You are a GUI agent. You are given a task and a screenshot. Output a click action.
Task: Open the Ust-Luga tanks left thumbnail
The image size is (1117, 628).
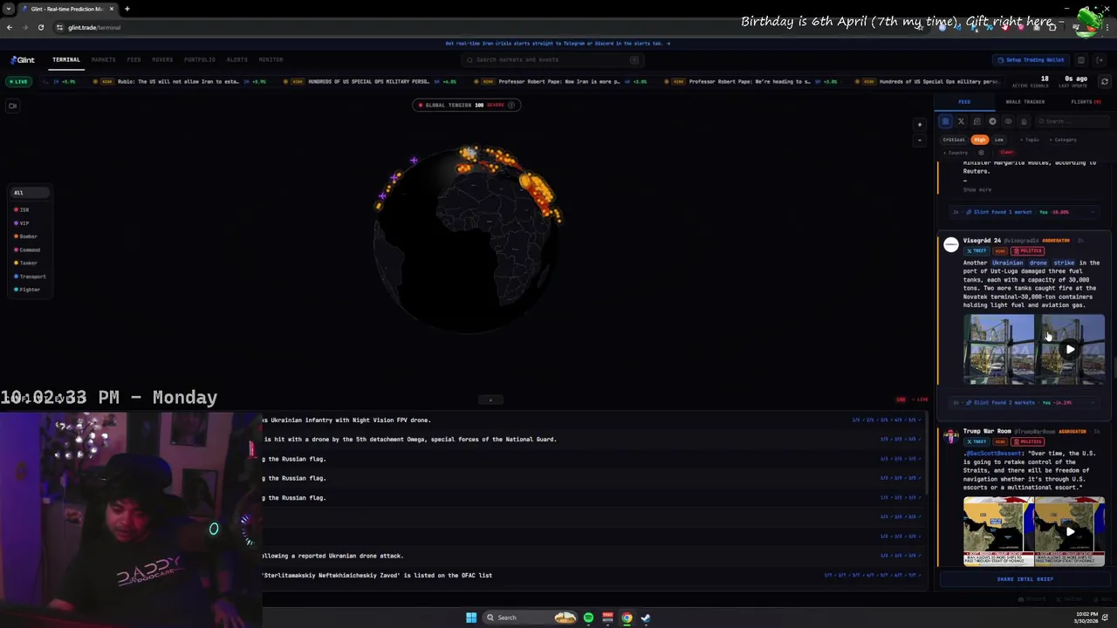point(998,350)
